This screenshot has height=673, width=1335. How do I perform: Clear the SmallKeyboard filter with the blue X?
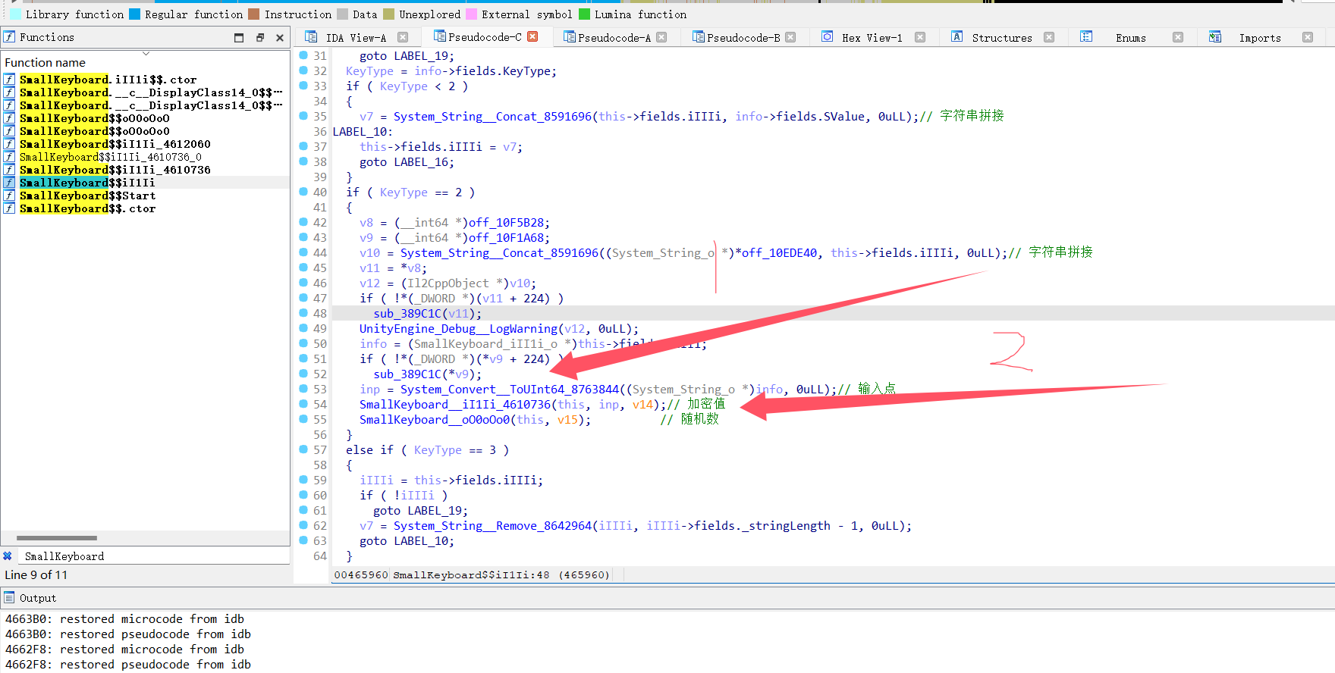8,556
